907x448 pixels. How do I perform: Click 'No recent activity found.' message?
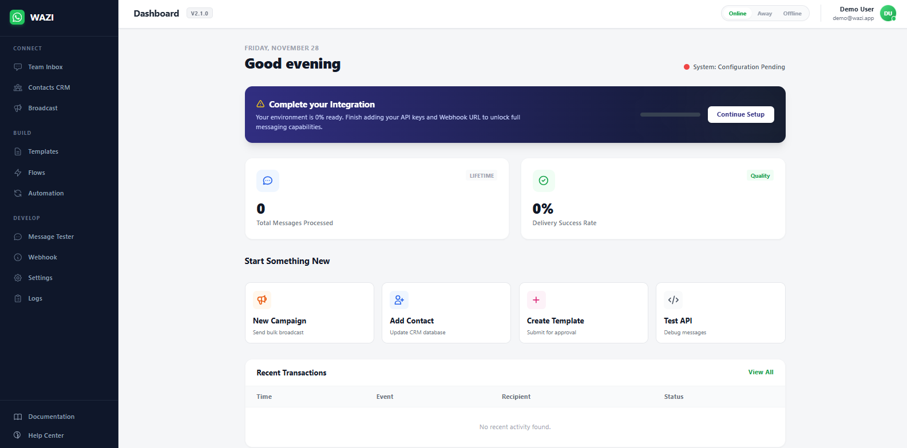515,427
